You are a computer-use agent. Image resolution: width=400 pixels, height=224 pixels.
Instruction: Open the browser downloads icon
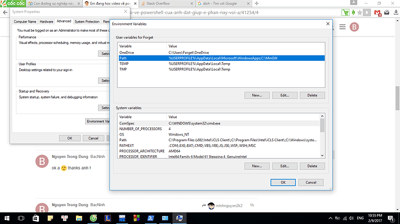[x=396, y=12]
